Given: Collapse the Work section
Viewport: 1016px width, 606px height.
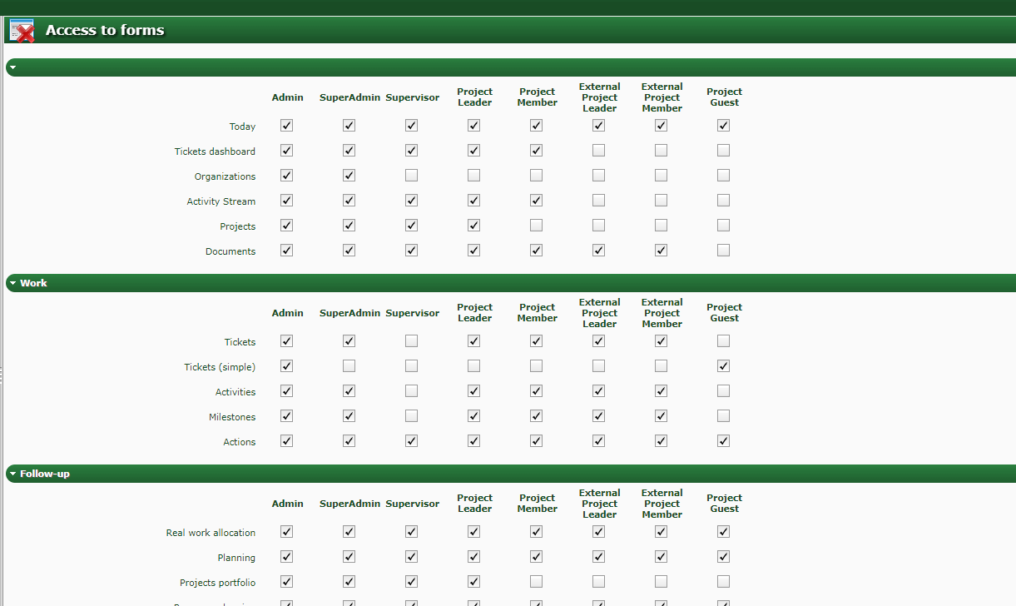Looking at the screenshot, I should click(12, 283).
